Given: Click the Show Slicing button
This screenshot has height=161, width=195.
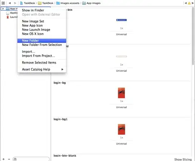Looking at the screenshot, I should click(183, 160).
